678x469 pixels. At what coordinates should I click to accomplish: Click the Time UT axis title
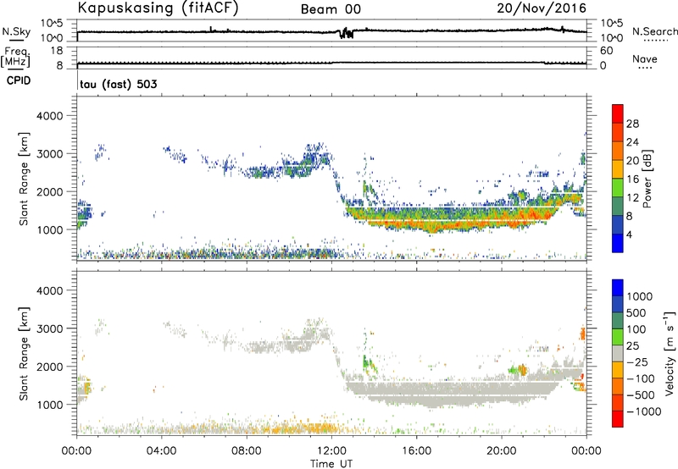pyautogui.click(x=331, y=464)
